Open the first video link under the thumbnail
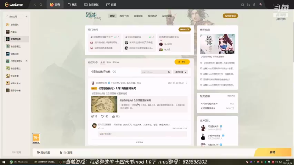 click(218, 63)
